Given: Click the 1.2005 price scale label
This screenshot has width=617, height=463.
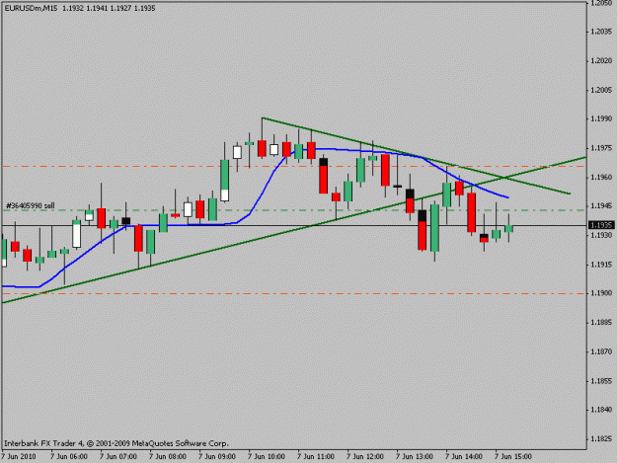Looking at the screenshot, I should coord(601,90).
